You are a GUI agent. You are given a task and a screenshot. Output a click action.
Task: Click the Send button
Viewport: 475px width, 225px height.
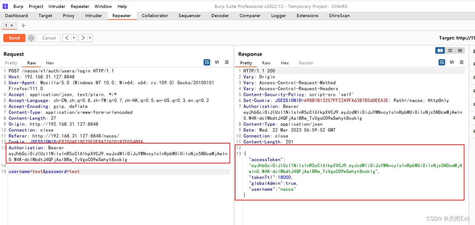pos(14,38)
